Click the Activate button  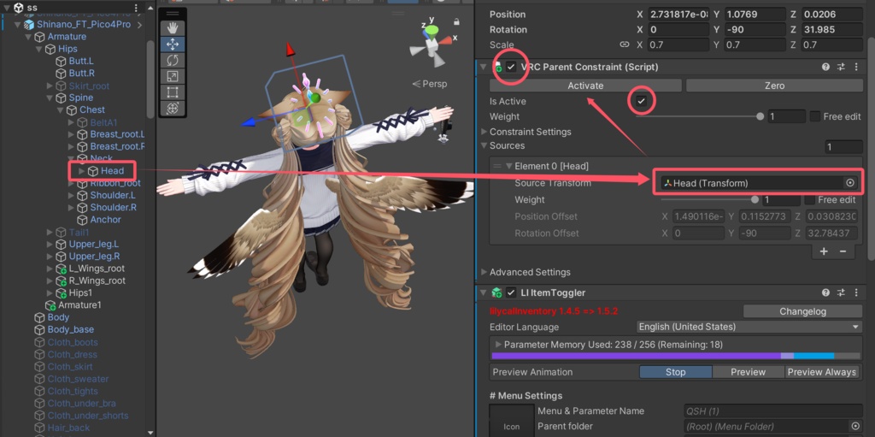[585, 86]
